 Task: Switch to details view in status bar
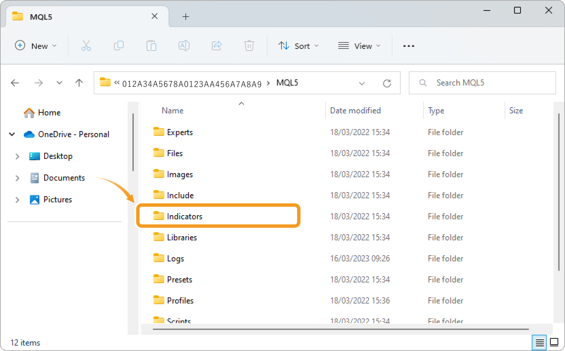pos(539,343)
